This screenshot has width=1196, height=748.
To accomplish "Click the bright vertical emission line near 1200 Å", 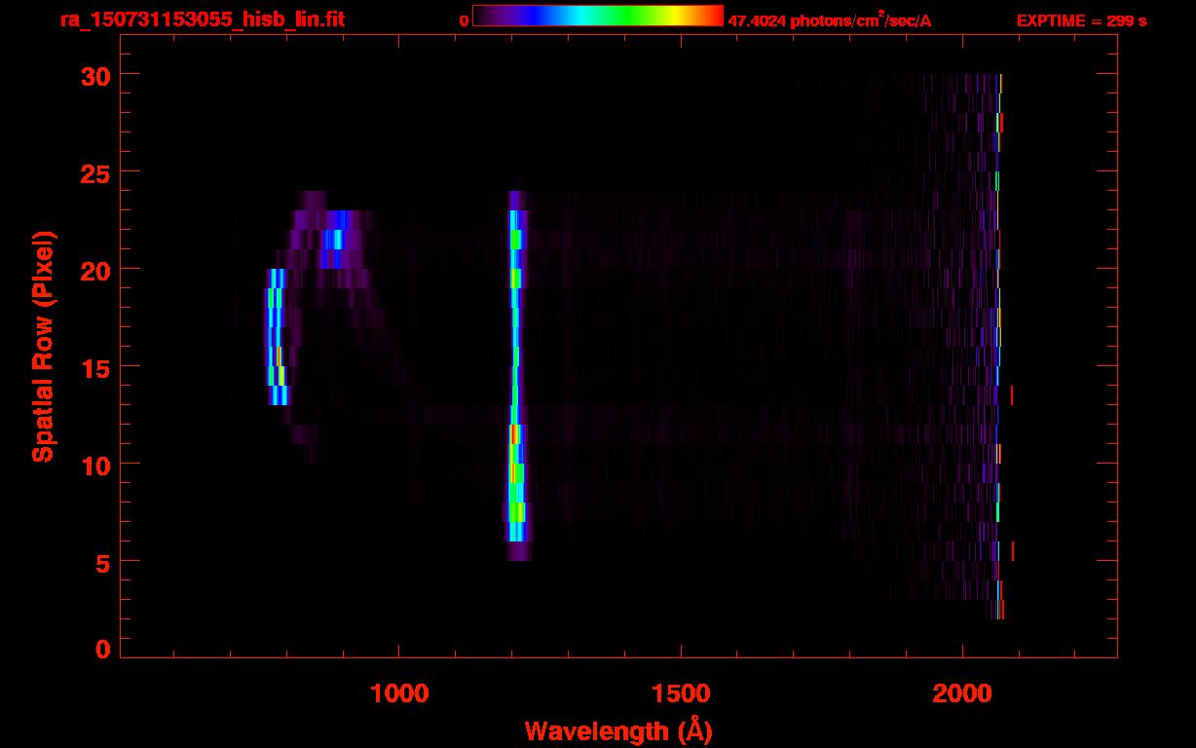I will coord(515,375).
